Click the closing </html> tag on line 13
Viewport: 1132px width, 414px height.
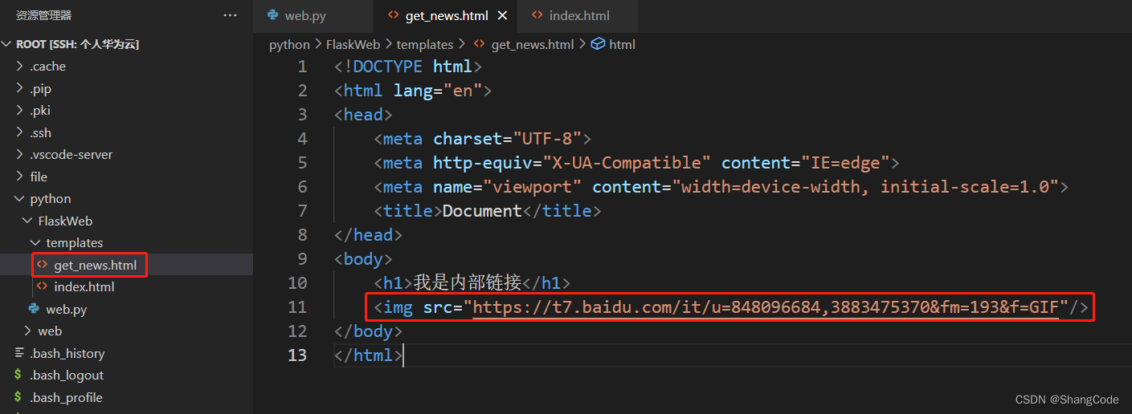pyautogui.click(x=369, y=355)
